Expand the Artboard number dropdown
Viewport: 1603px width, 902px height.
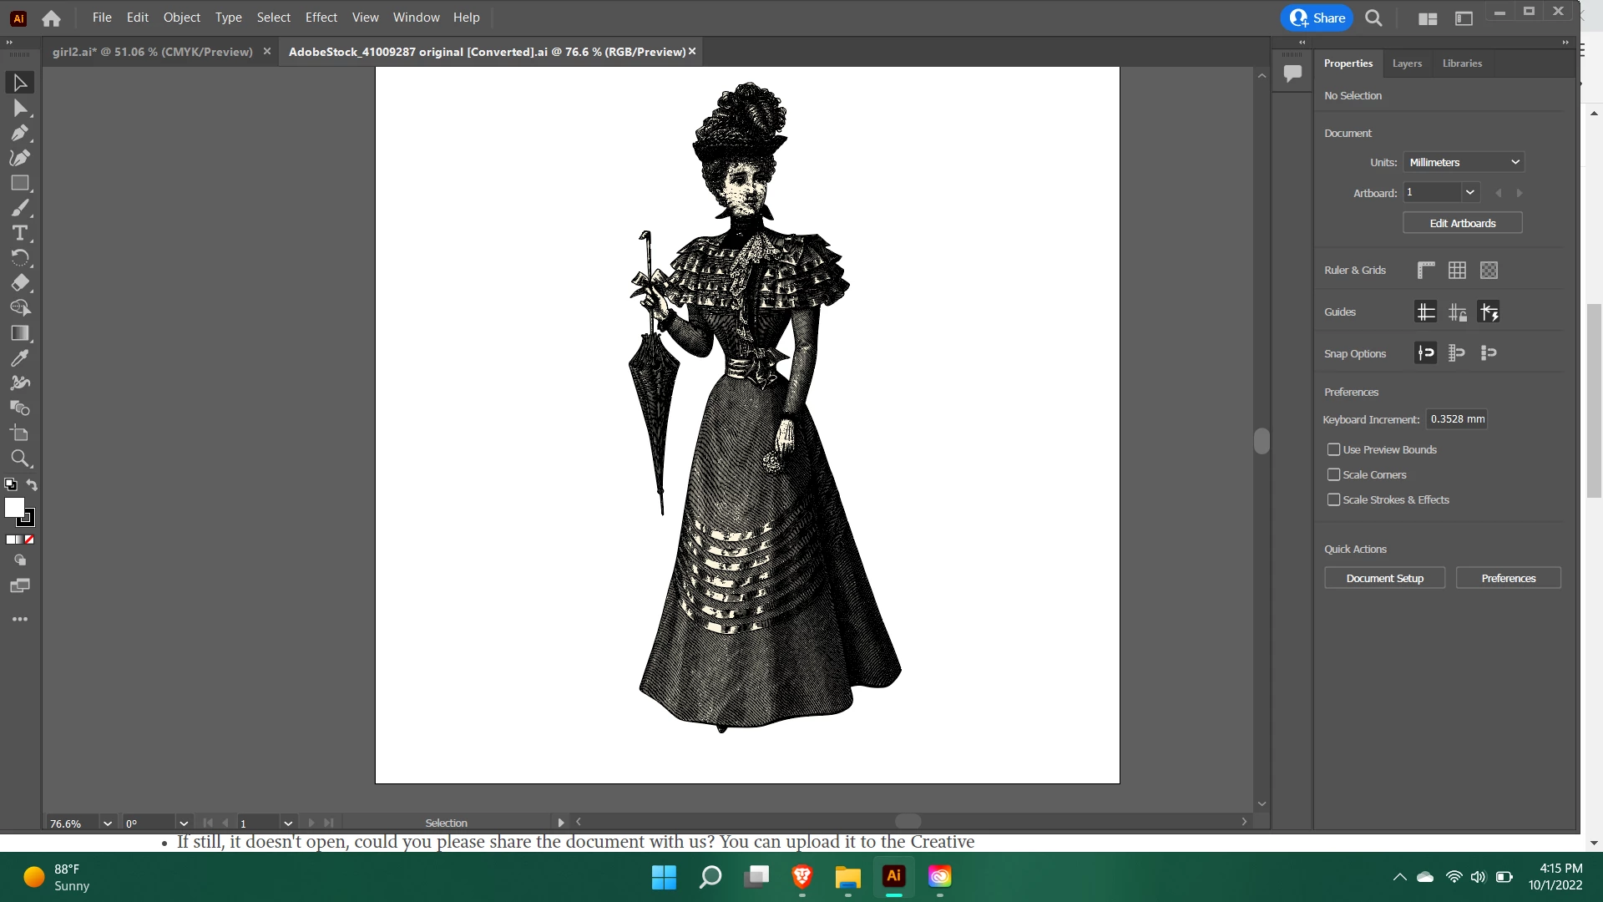coord(1469,192)
